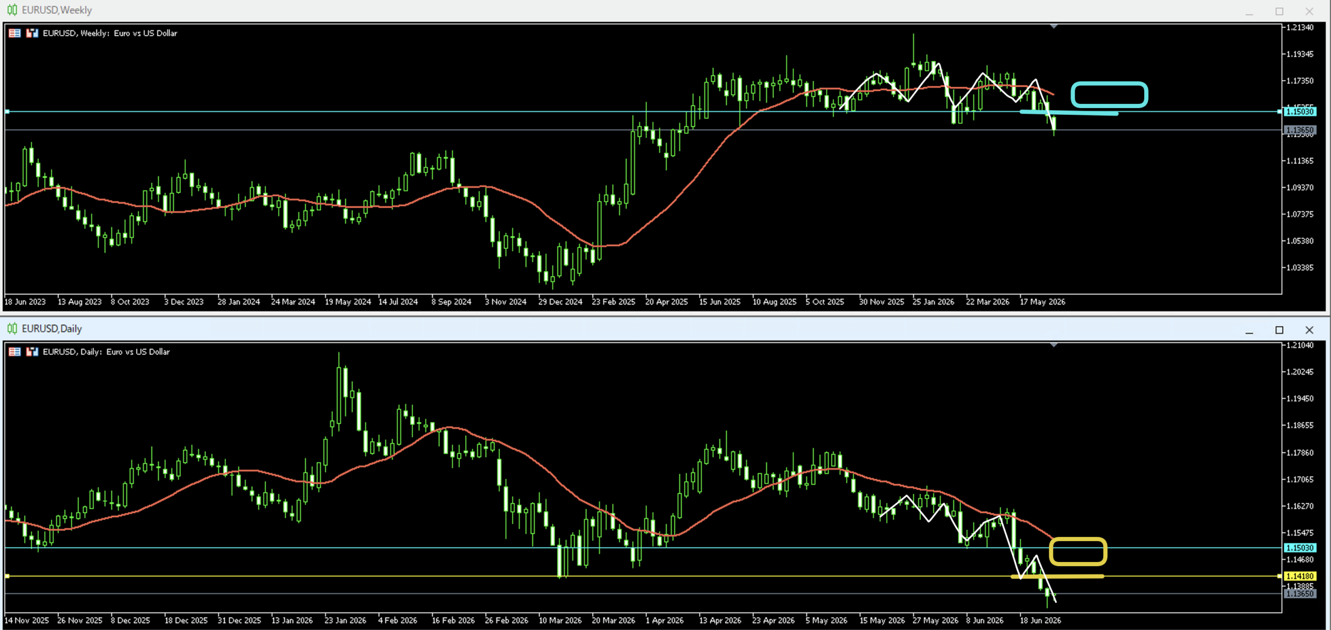Click Depth of Market icon on Daily chart
The image size is (1331, 630).
click(32, 352)
